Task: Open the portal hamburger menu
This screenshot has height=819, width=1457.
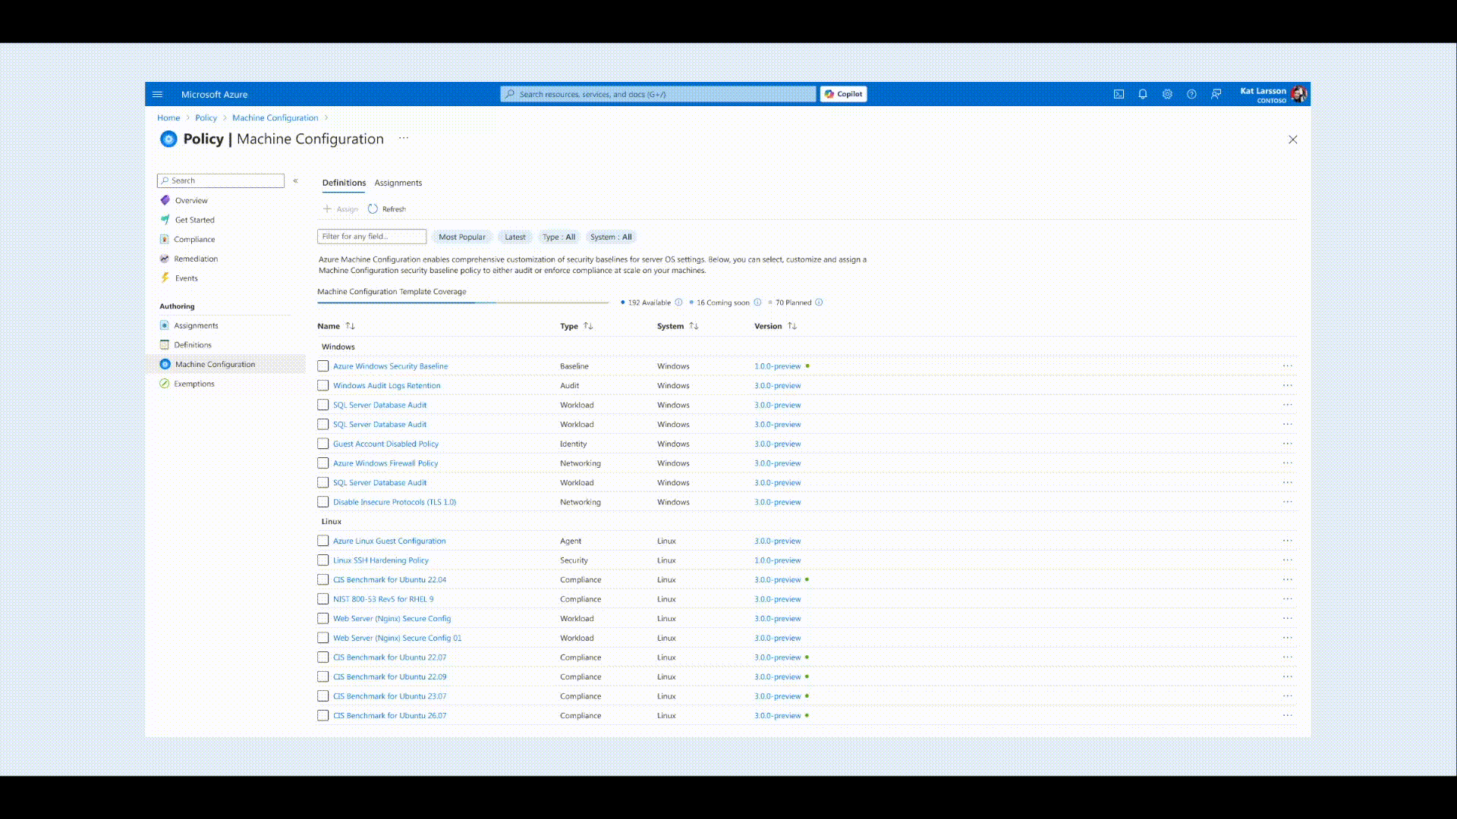Action: point(158,94)
